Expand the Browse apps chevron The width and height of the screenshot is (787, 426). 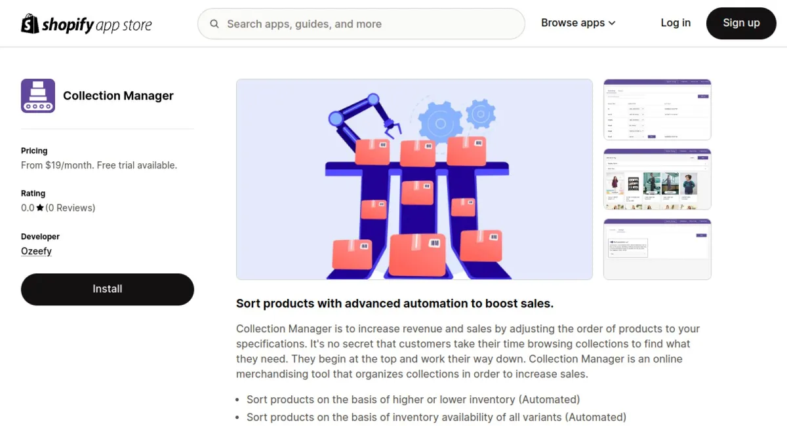(612, 23)
